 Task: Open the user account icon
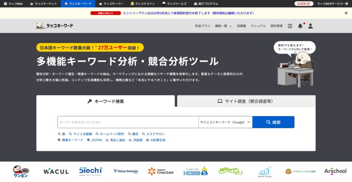click(310, 26)
